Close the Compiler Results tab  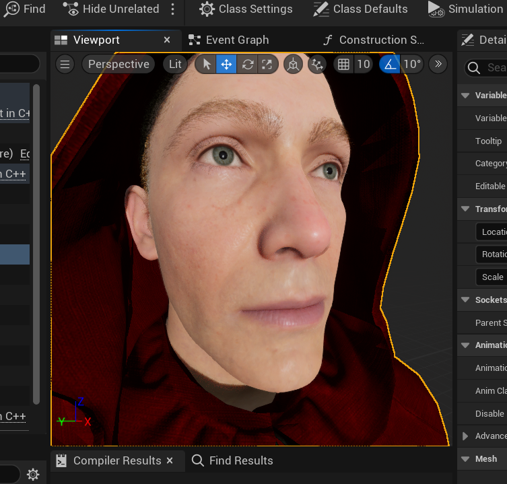[x=170, y=460]
